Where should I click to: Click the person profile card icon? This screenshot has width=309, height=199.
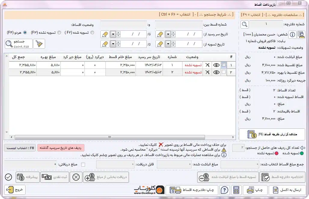coord(301,35)
